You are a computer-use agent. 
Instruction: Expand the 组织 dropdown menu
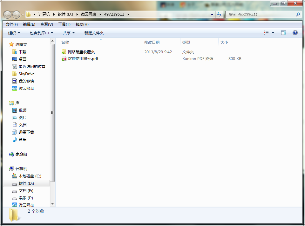tap(14, 33)
